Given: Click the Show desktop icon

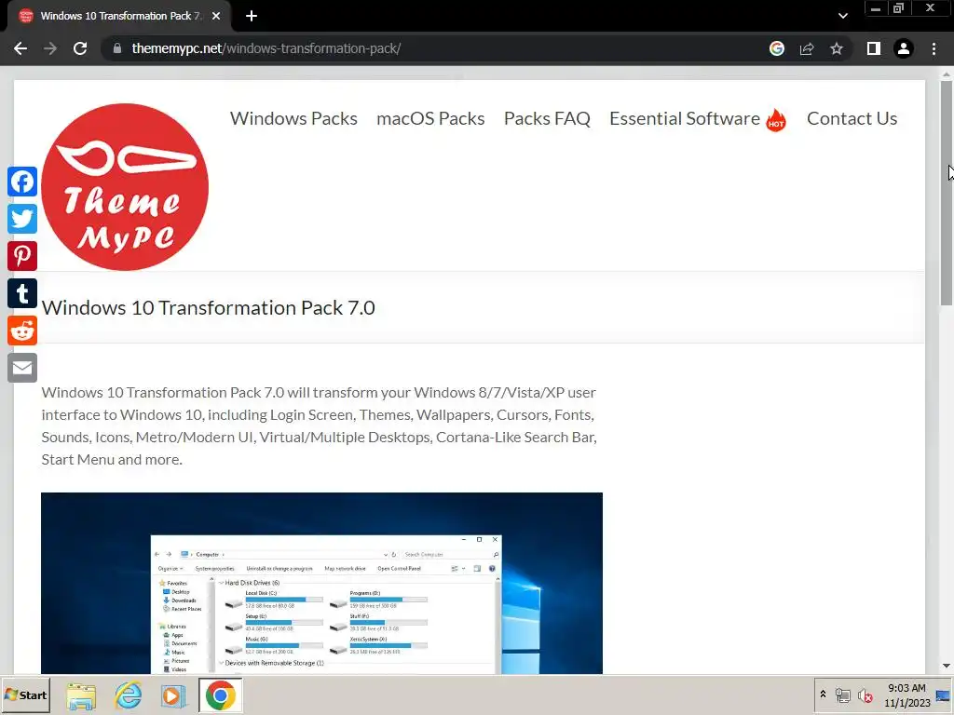Looking at the screenshot, I should click(943, 695).
